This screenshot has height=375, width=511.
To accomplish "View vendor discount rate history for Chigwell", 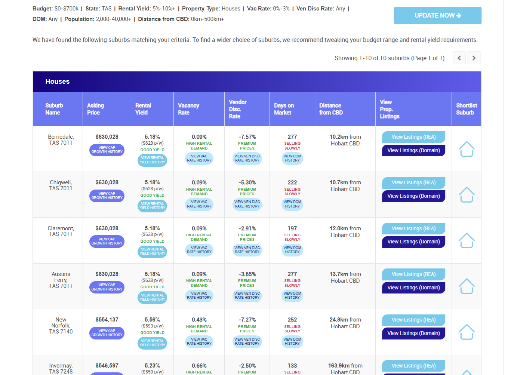I will point(247,204).
